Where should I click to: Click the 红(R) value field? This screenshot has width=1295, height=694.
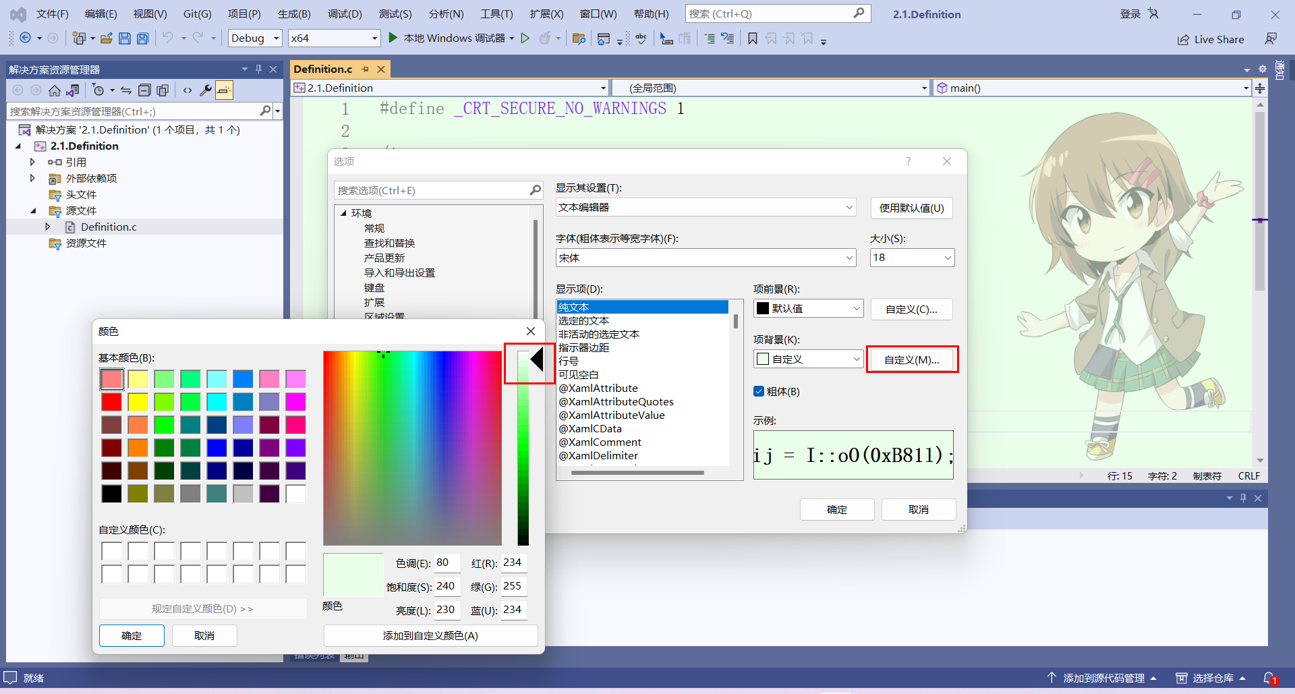(513, 562)
